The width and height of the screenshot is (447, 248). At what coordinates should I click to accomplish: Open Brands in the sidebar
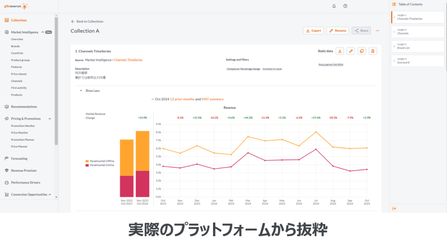[15, 46]
